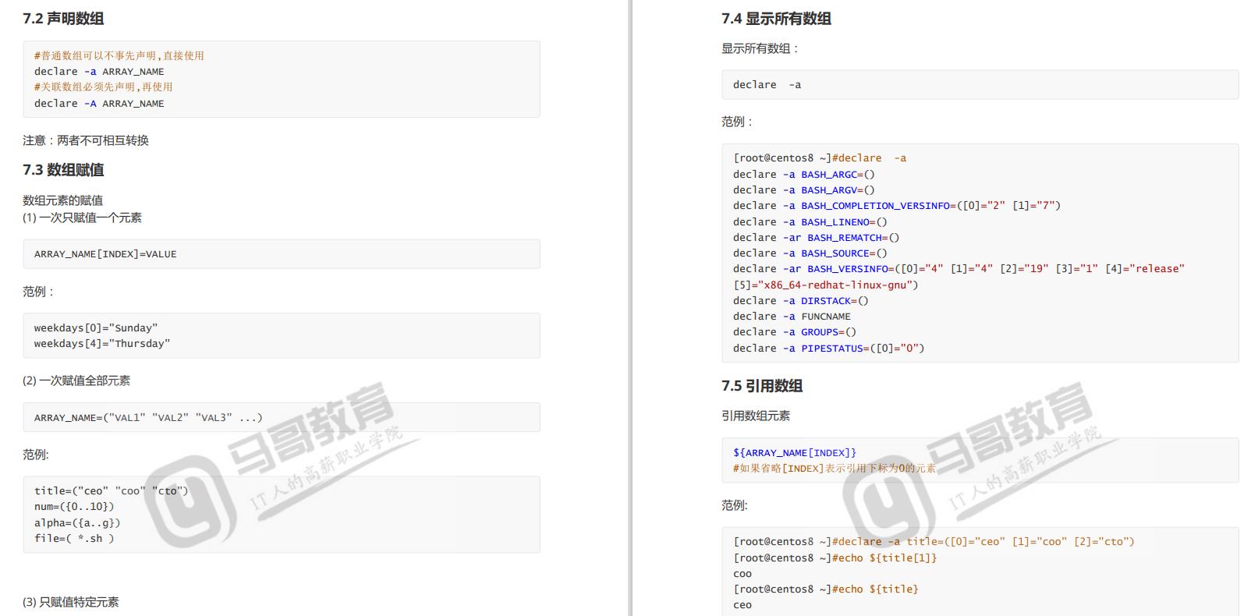Viewport: 1251px width, 616px height.
Task: Select the "declare -ar BASH_VERSINFO" line
Action: pos(959,269)
